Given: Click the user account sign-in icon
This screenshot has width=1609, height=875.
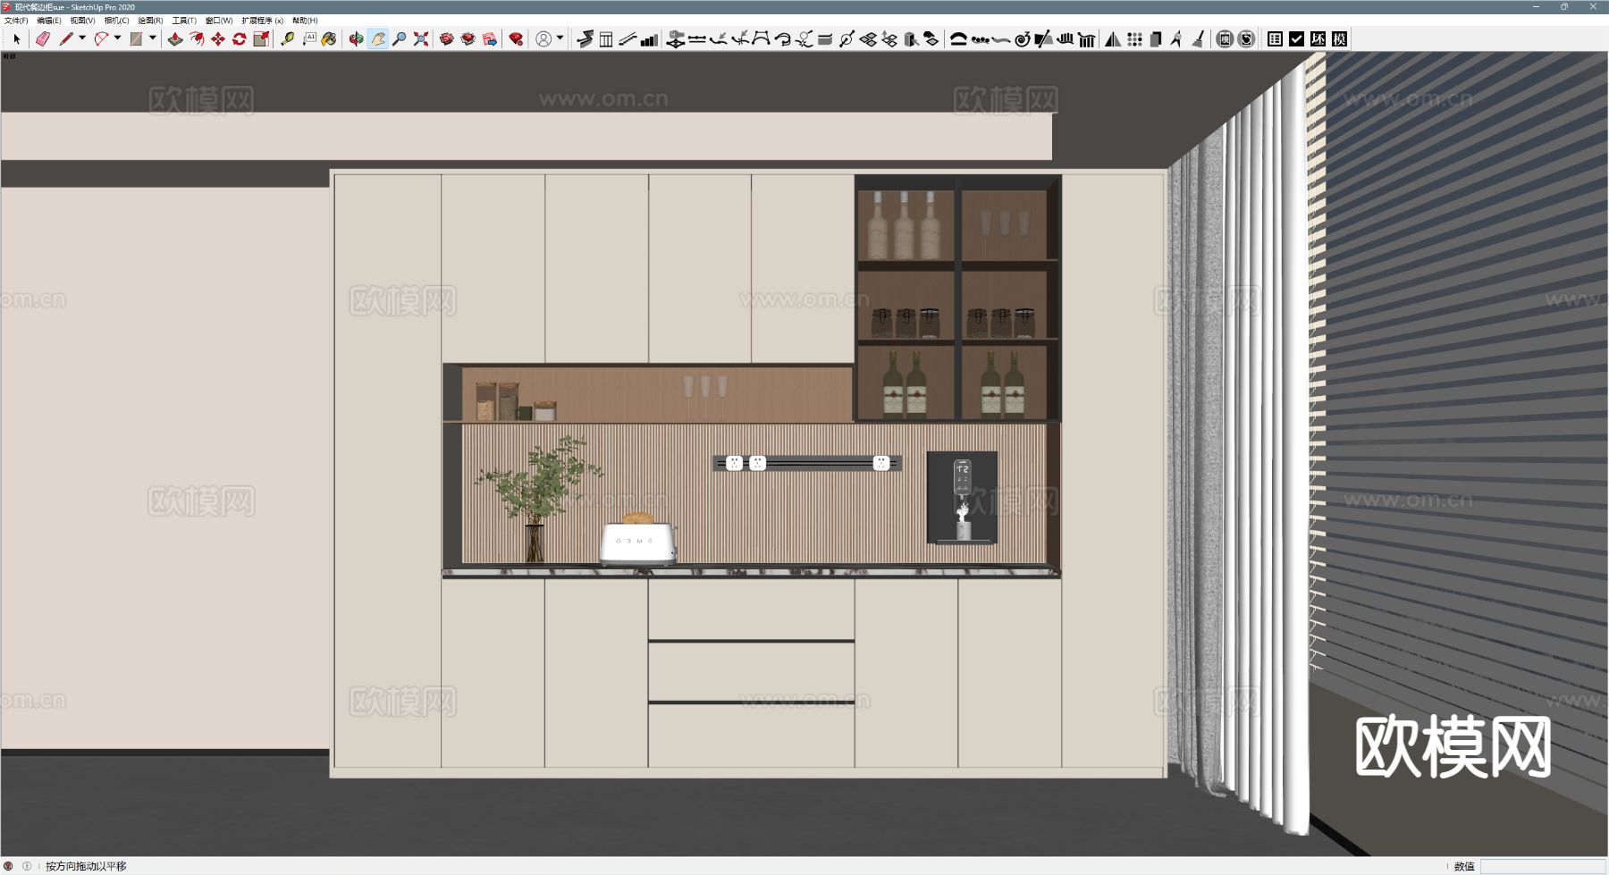Looking at the screenshot, I should pos(543,38).
